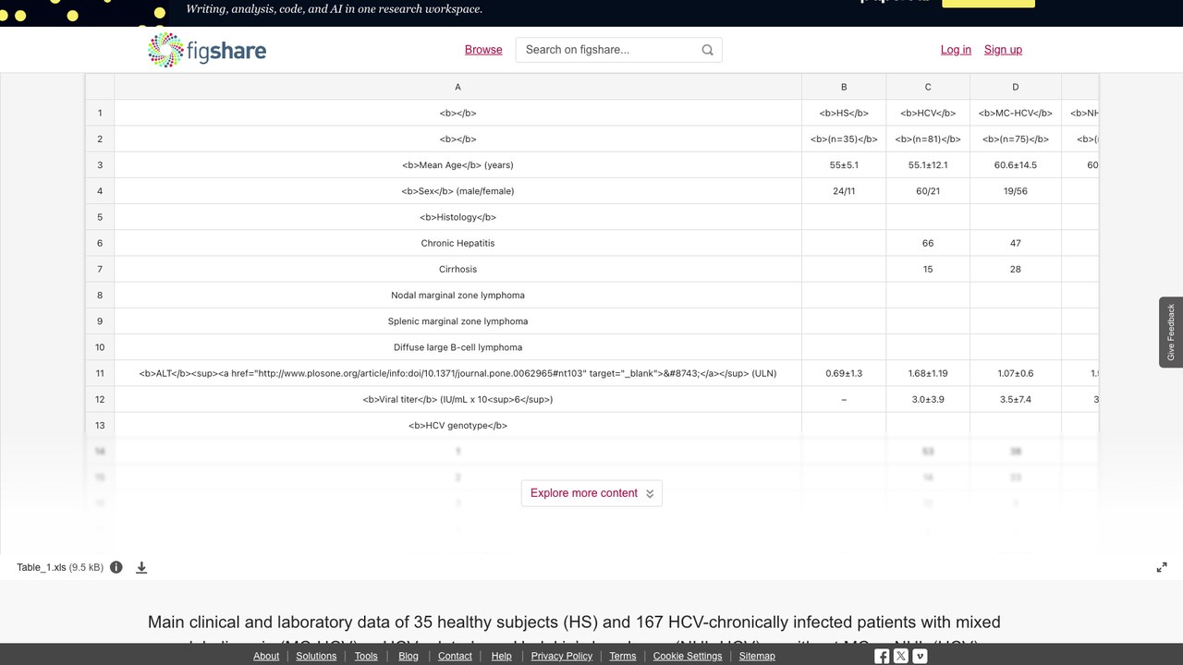Open figshare's Facebook page
The image size is (1183, 665).
[882, 656]
